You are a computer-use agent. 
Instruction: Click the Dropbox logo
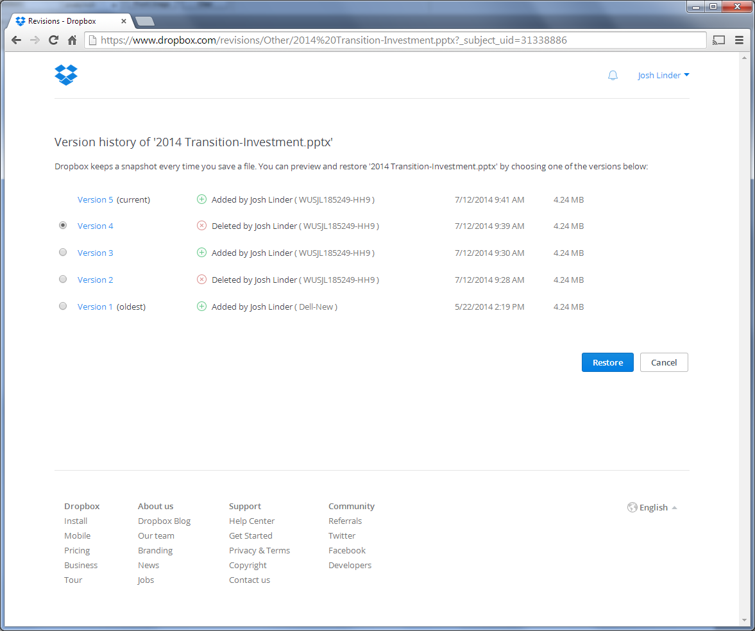click(x=66, y=74)
